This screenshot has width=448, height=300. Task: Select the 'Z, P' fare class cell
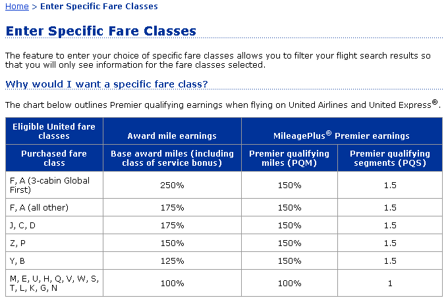point(18,243)
